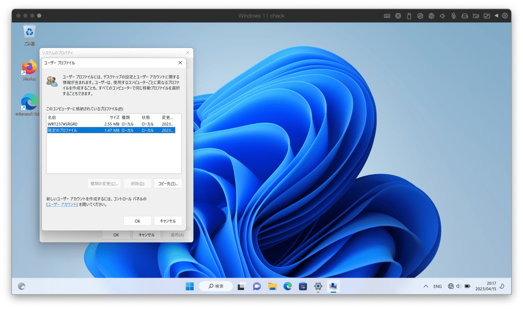The height and width of the screenshot is (309, 523).
Task: Open the Parallels settings gear icon
Action: point(505,16)
